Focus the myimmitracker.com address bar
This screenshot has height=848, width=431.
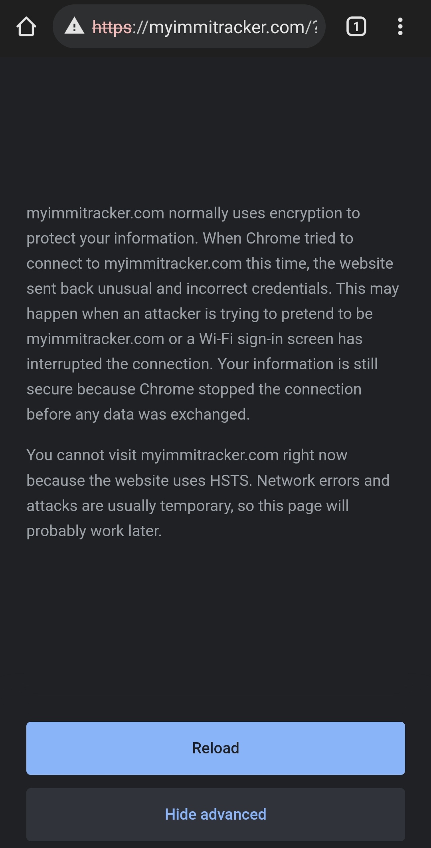point(189,27)
